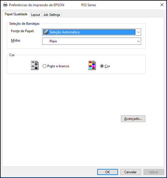Click the tray icon beside Seleção Automática
The height and width of the screenshot is (178, 167).
point(46,32)
